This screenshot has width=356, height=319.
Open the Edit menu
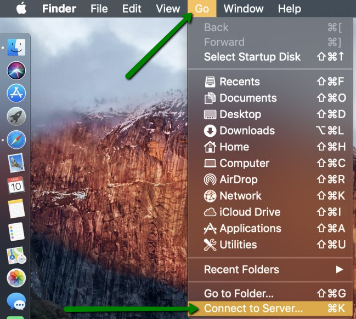132,9
